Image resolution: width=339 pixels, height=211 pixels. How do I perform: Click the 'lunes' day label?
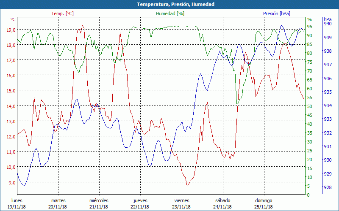coord(17,201)
